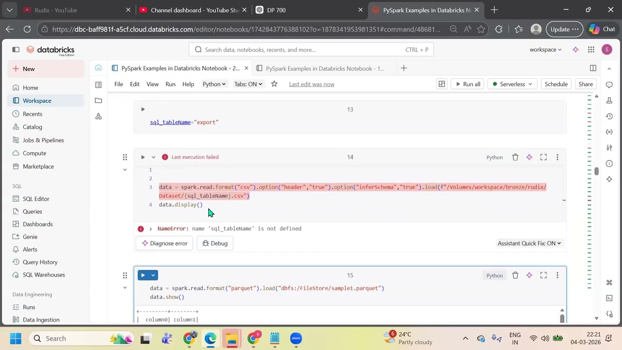Open the terminal icon in right sidebar
Viewport: 622px width, 350px height.
click(x=609, y=298)
